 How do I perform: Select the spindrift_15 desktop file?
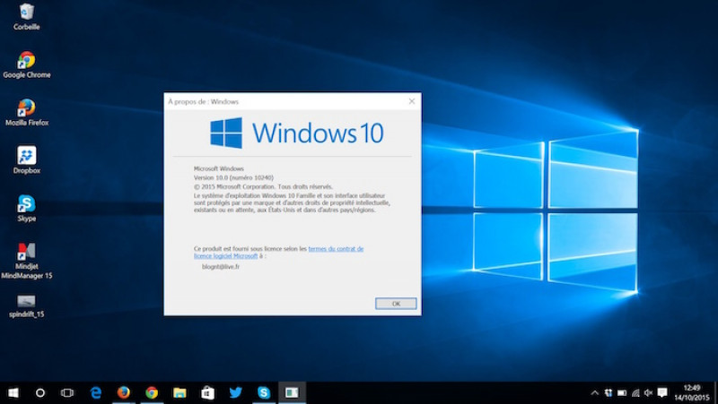click(x=27, y=306)
